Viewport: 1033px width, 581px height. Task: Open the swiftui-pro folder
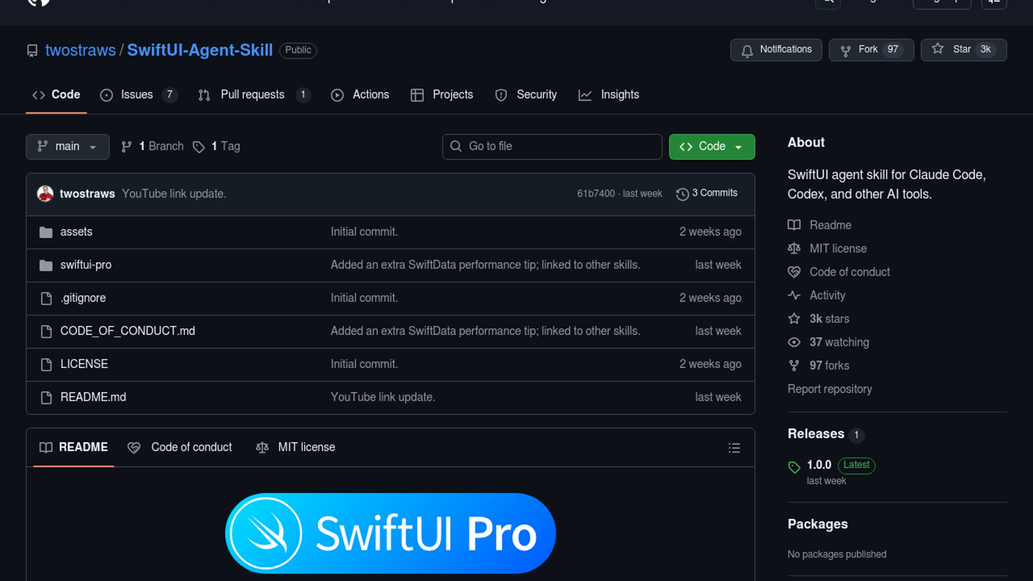tap(86, 265)
